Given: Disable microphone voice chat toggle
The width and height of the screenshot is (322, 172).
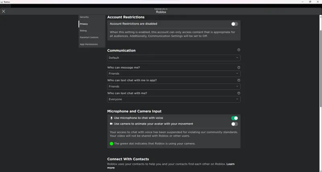Looking at the screenshot, I should (235, 118).
